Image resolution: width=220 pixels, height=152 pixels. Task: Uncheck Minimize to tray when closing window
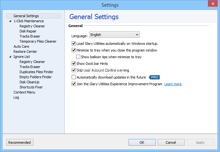click(74, 50)
